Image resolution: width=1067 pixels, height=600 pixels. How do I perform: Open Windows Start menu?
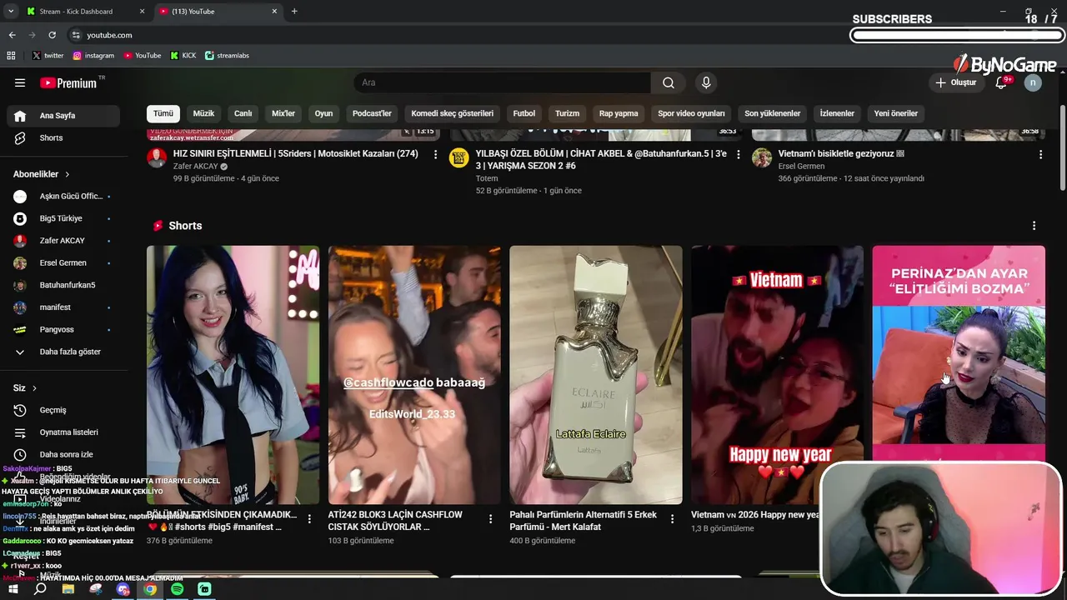point(13,589)
